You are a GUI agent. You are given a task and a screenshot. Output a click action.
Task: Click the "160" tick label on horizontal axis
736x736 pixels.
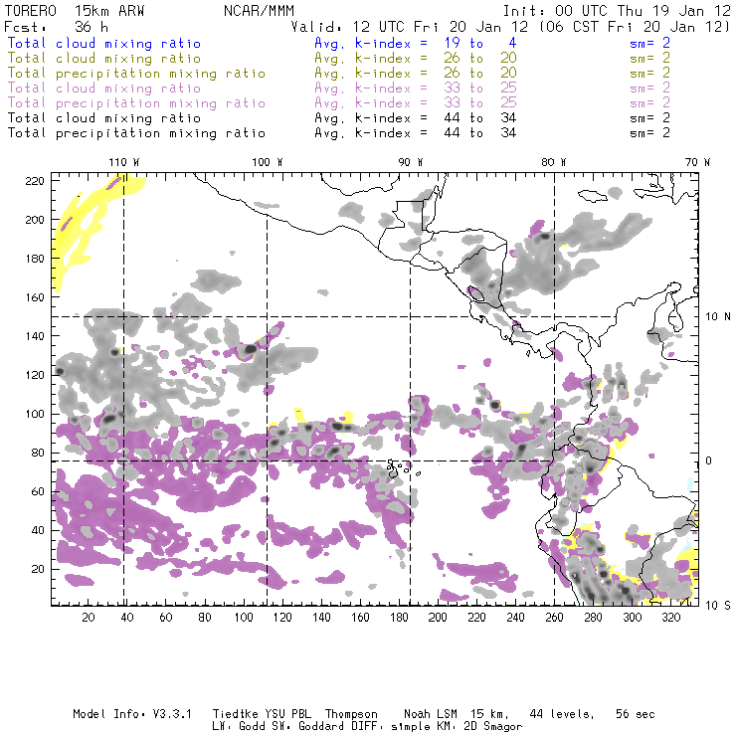pos(360,618)
